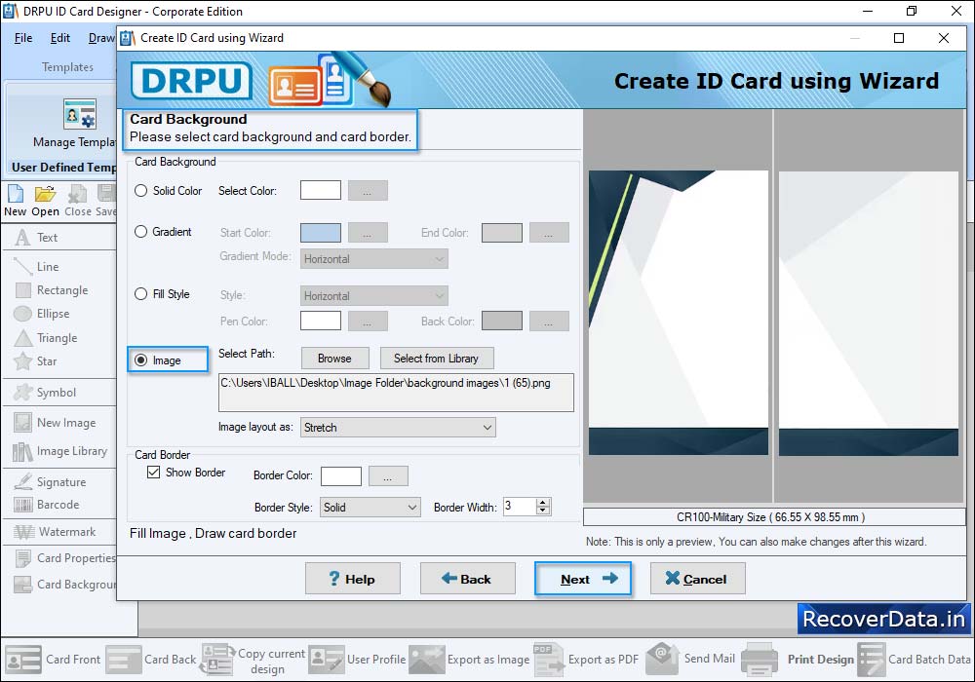
Task: Click Next to continue the wizard
Action: [583, 579]
